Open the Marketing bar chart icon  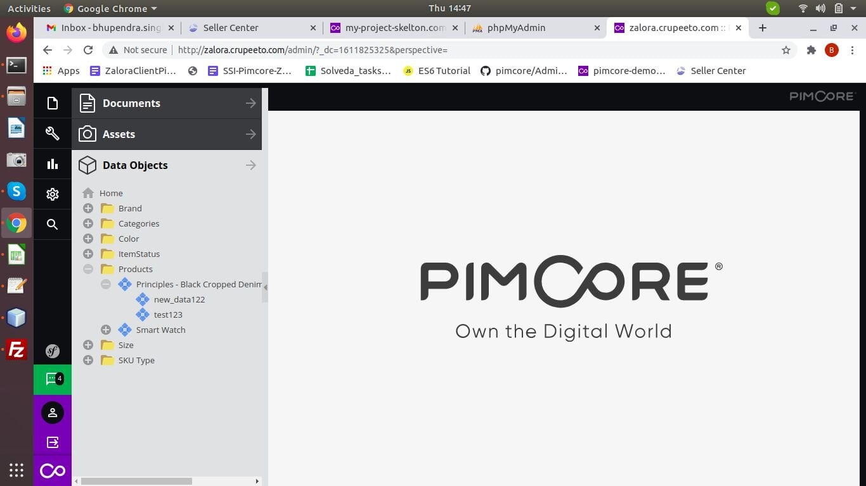[53, 165]
